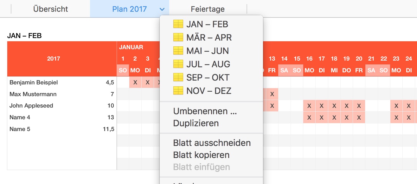The width and height of the screenshot is (417, 184).
Task: Collapse the Plan 2017 tab chevron
Action: [162, 9]
